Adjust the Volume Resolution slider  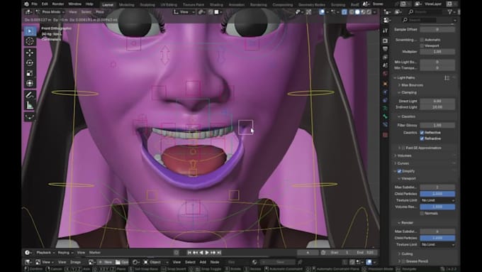437,207
